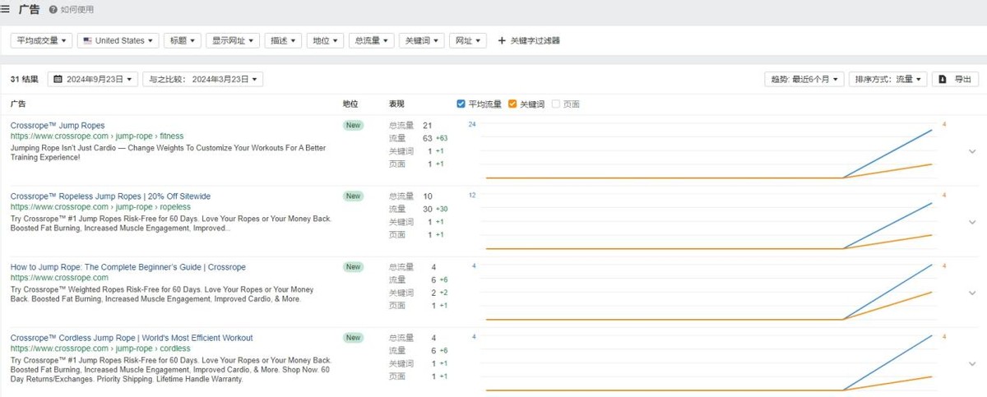The width and height of the screenshot is (987, 397).
Task: Open the 趋势: 最近6个月 dropdown
Action: point(804,80)
